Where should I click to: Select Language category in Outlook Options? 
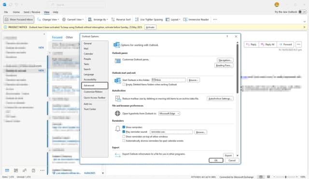pos(95,74)
